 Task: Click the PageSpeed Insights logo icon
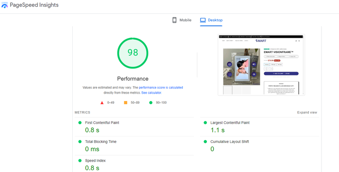pyautogui.click(x=5, y=5)
